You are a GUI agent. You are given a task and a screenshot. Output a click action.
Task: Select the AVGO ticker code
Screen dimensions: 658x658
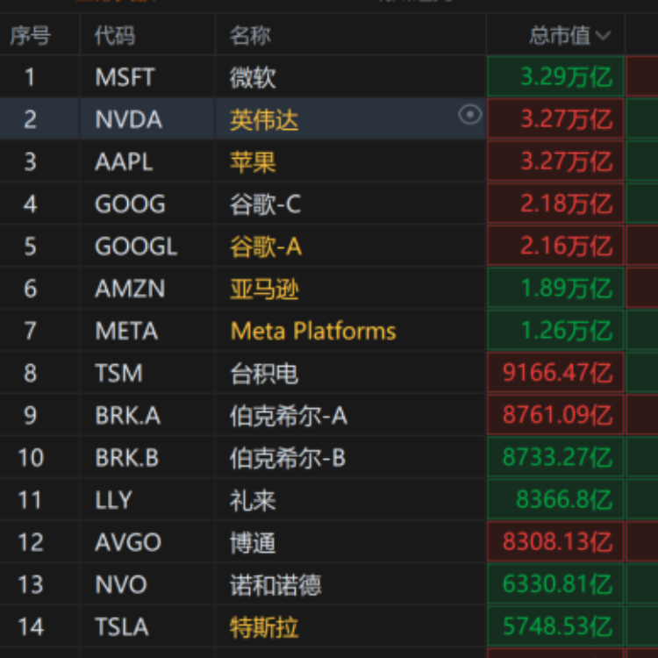coord(128,542)
